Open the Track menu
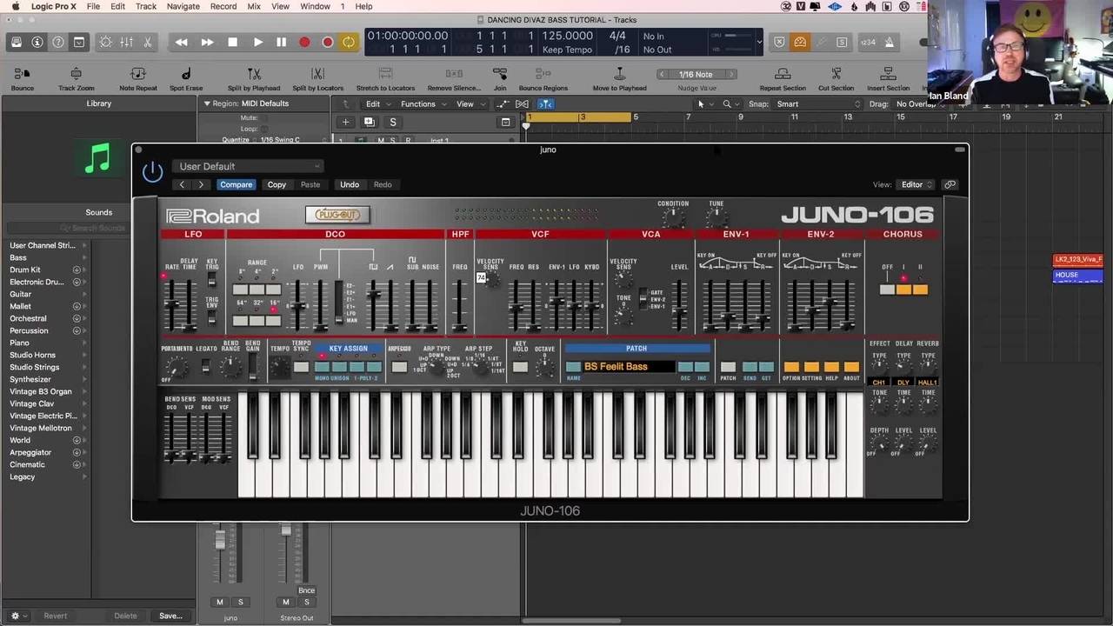 tap(146, 6)
